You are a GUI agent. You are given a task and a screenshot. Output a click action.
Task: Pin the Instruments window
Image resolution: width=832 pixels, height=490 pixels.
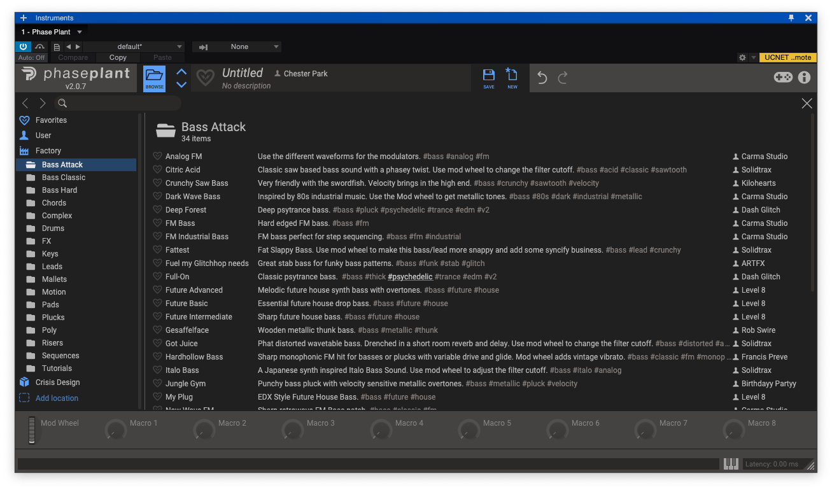(791, 18)
